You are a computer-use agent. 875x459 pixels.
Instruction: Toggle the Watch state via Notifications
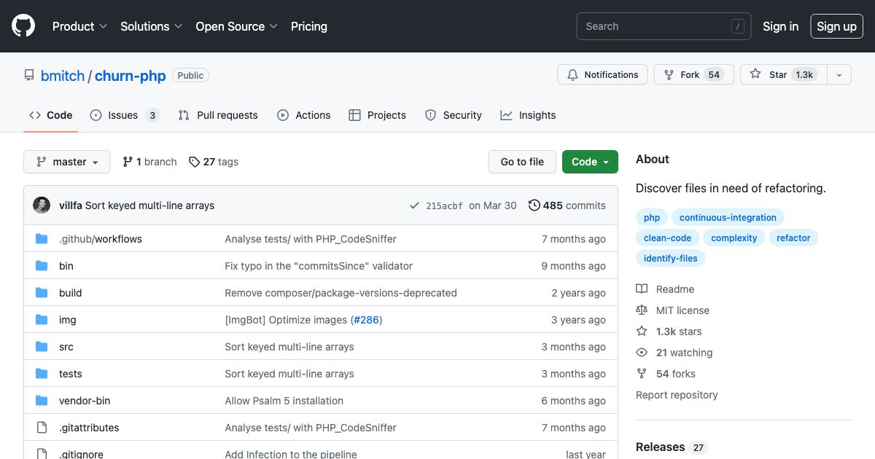point(603,74)
